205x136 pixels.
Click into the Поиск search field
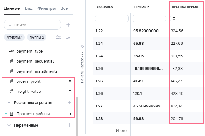[x=34, y=25]
